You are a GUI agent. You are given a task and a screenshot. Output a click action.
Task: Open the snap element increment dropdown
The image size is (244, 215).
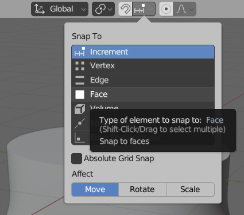coord(144,9)
